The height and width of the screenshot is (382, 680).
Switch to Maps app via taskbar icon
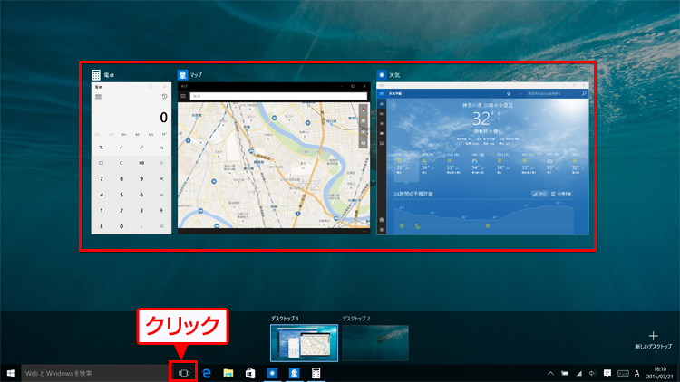[x=295, y=373]
